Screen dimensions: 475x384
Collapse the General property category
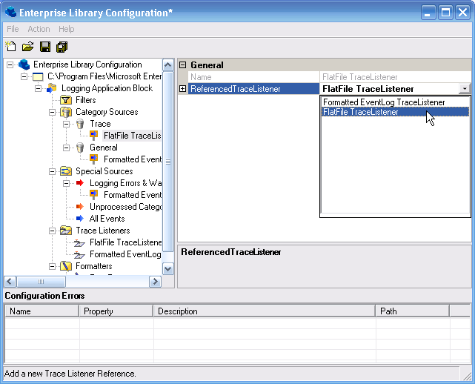coord(183,65)
